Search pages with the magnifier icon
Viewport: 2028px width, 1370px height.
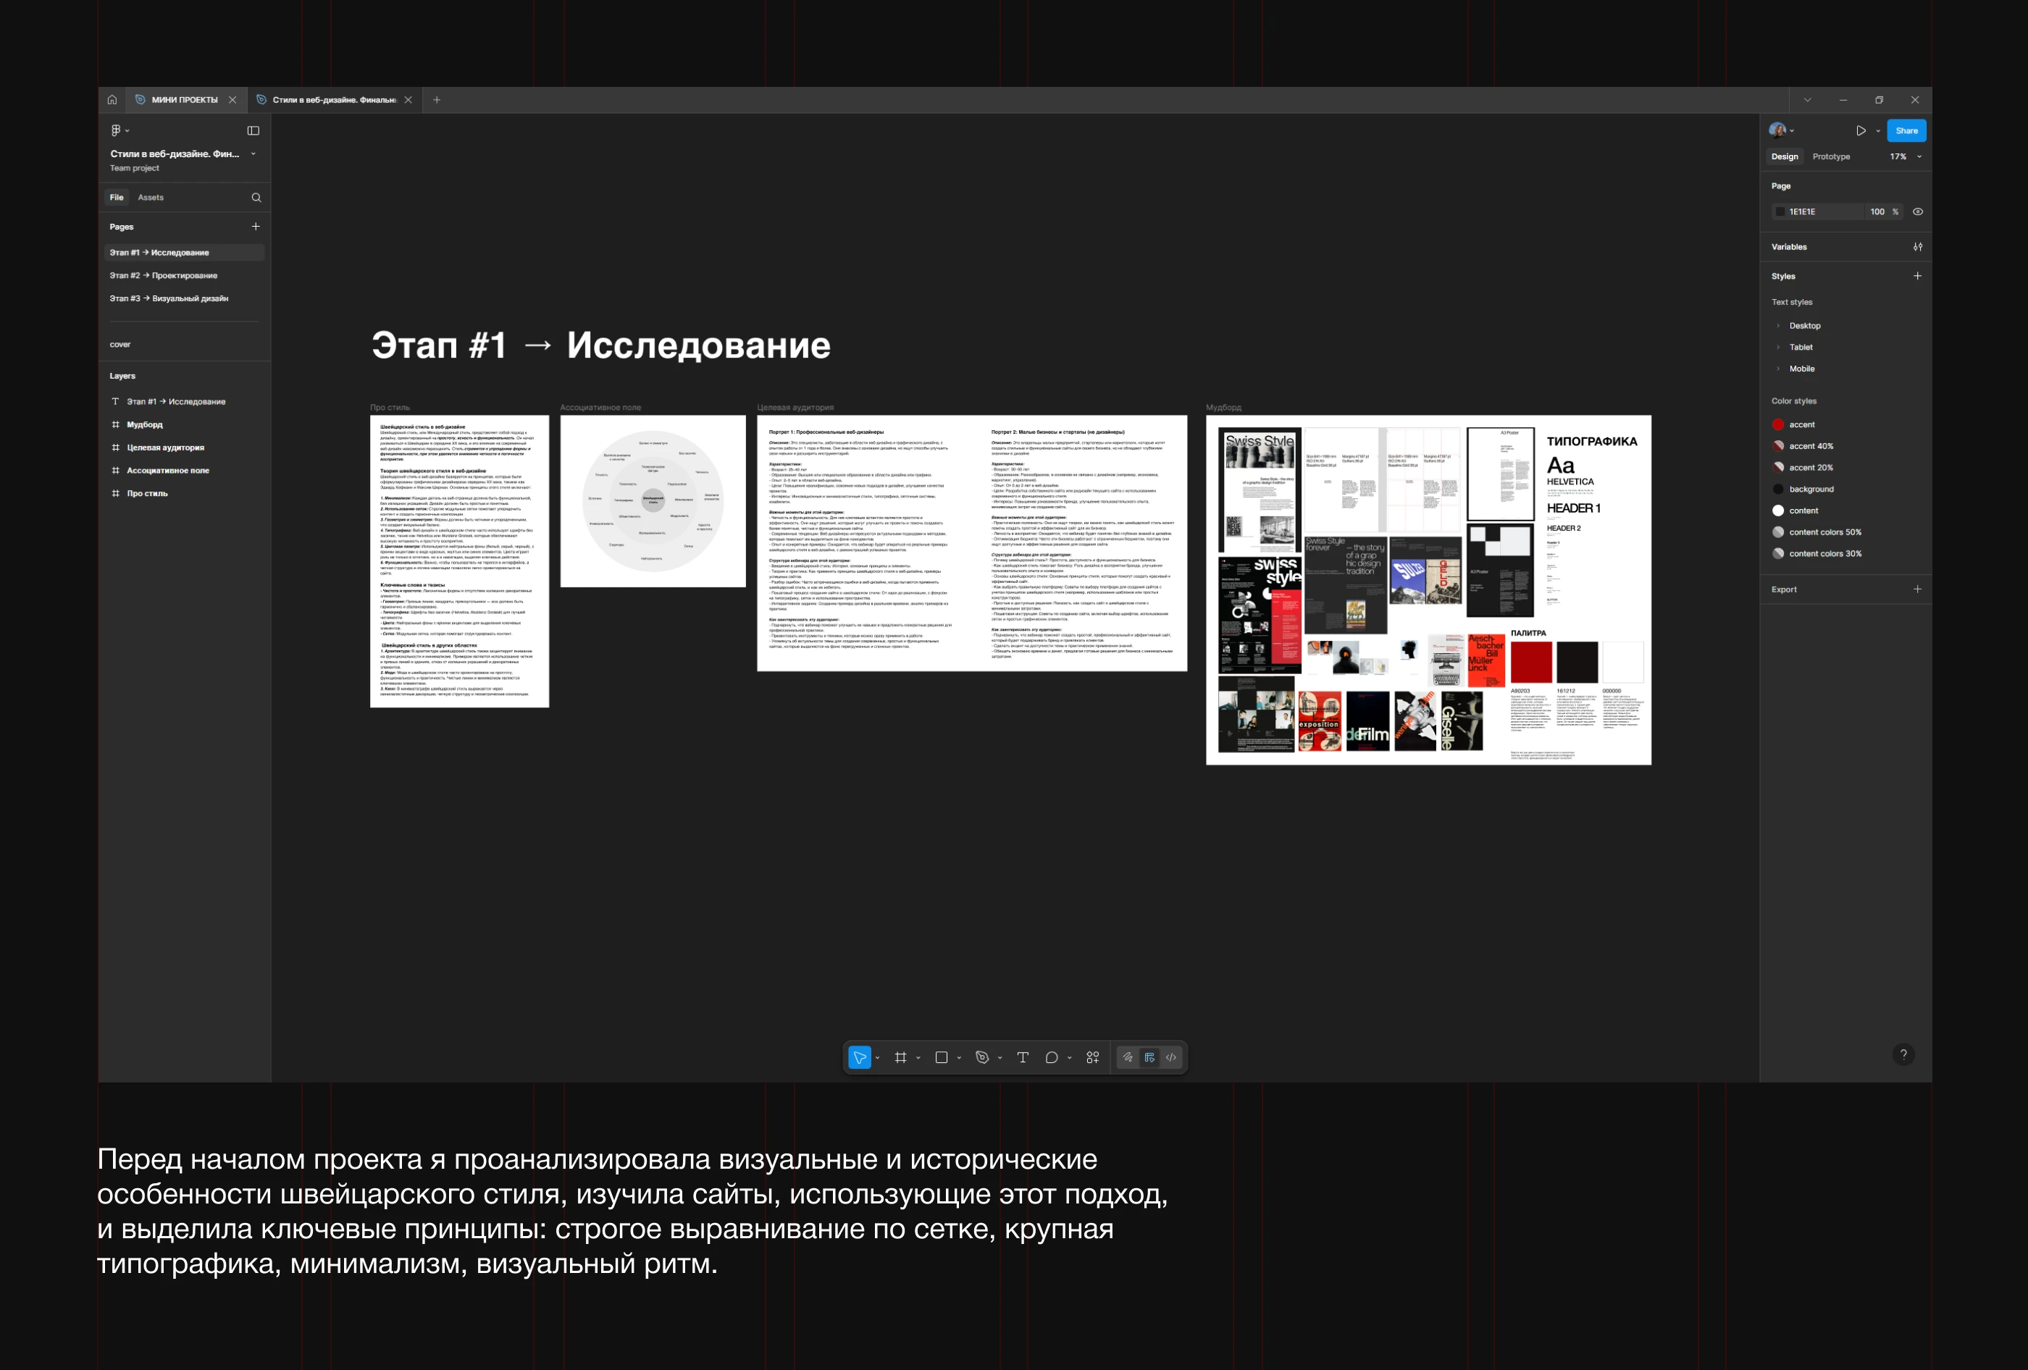point(256,198)
